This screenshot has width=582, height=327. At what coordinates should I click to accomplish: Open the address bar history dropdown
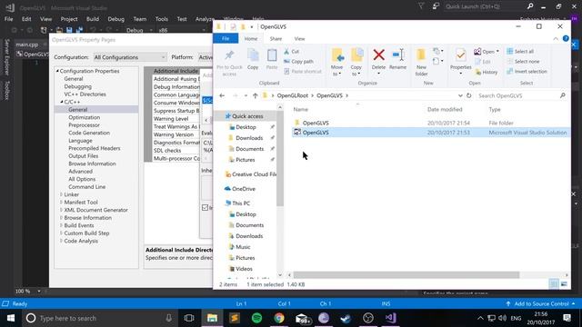(460, 95)
